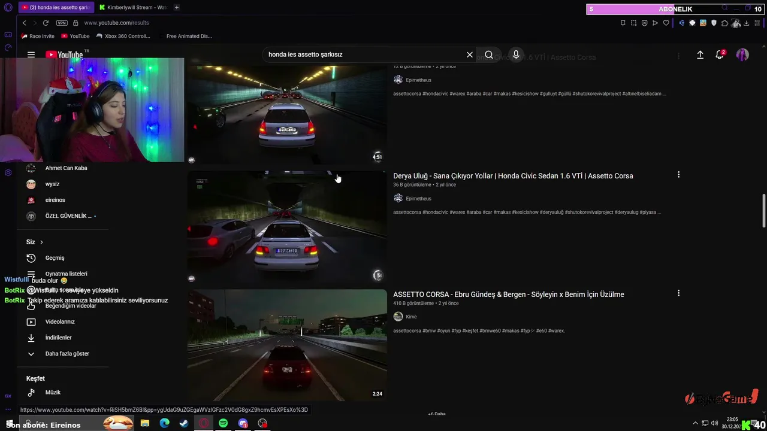Click the +6 Daha more link
Screen dimensions: 767x431
(x=436, y=414)
